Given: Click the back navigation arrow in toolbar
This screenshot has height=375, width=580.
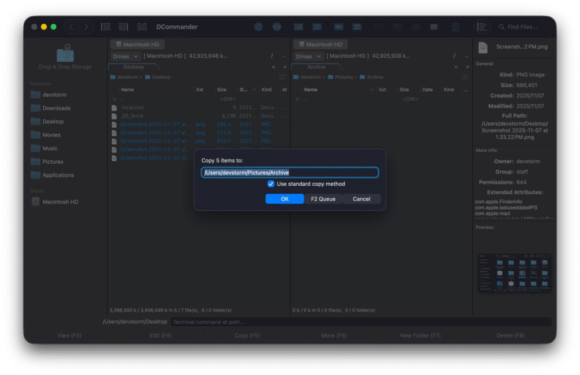Looking at the screenshot, I should tap(71, 27).
